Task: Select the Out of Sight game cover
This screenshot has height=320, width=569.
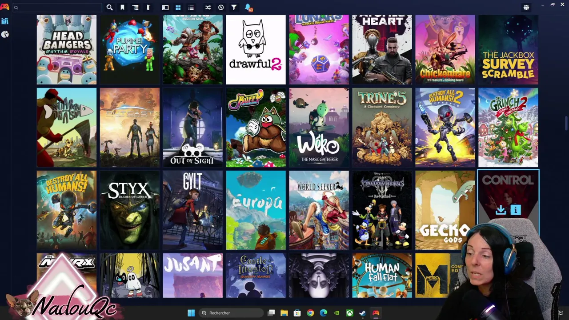Action: [193, 128]
